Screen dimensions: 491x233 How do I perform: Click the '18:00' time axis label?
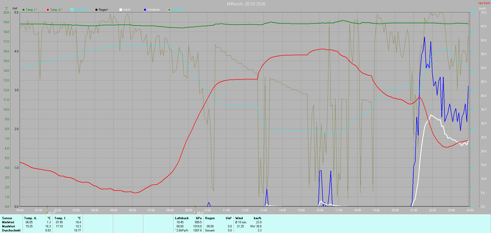[358, 210]
